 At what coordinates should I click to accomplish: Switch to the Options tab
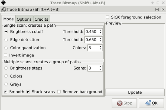tap(24, 19)
